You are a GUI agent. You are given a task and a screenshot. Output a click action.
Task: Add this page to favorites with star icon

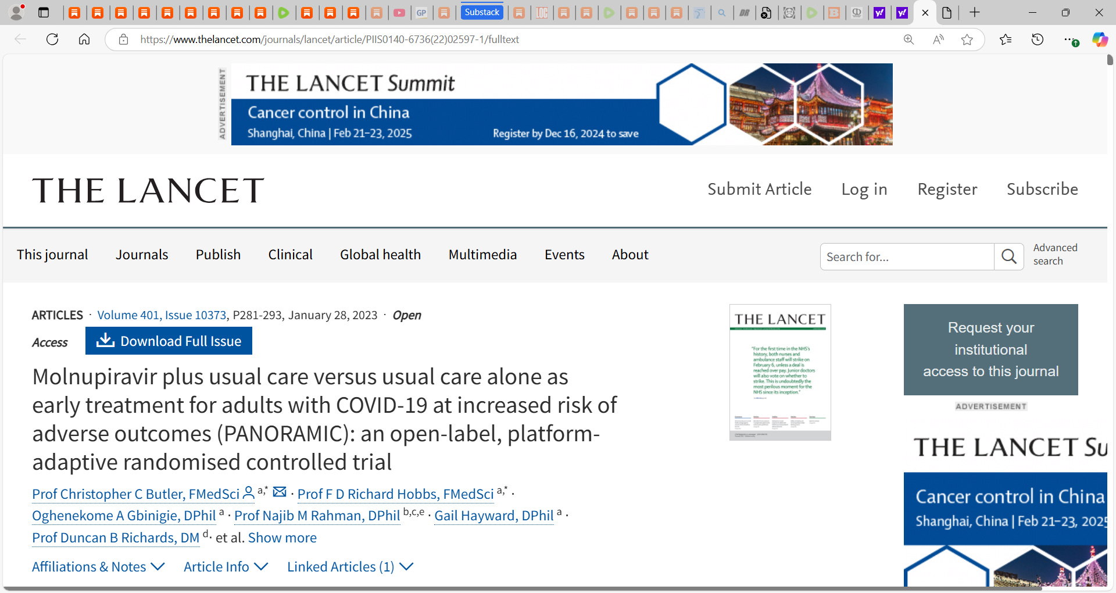[967, 40]
